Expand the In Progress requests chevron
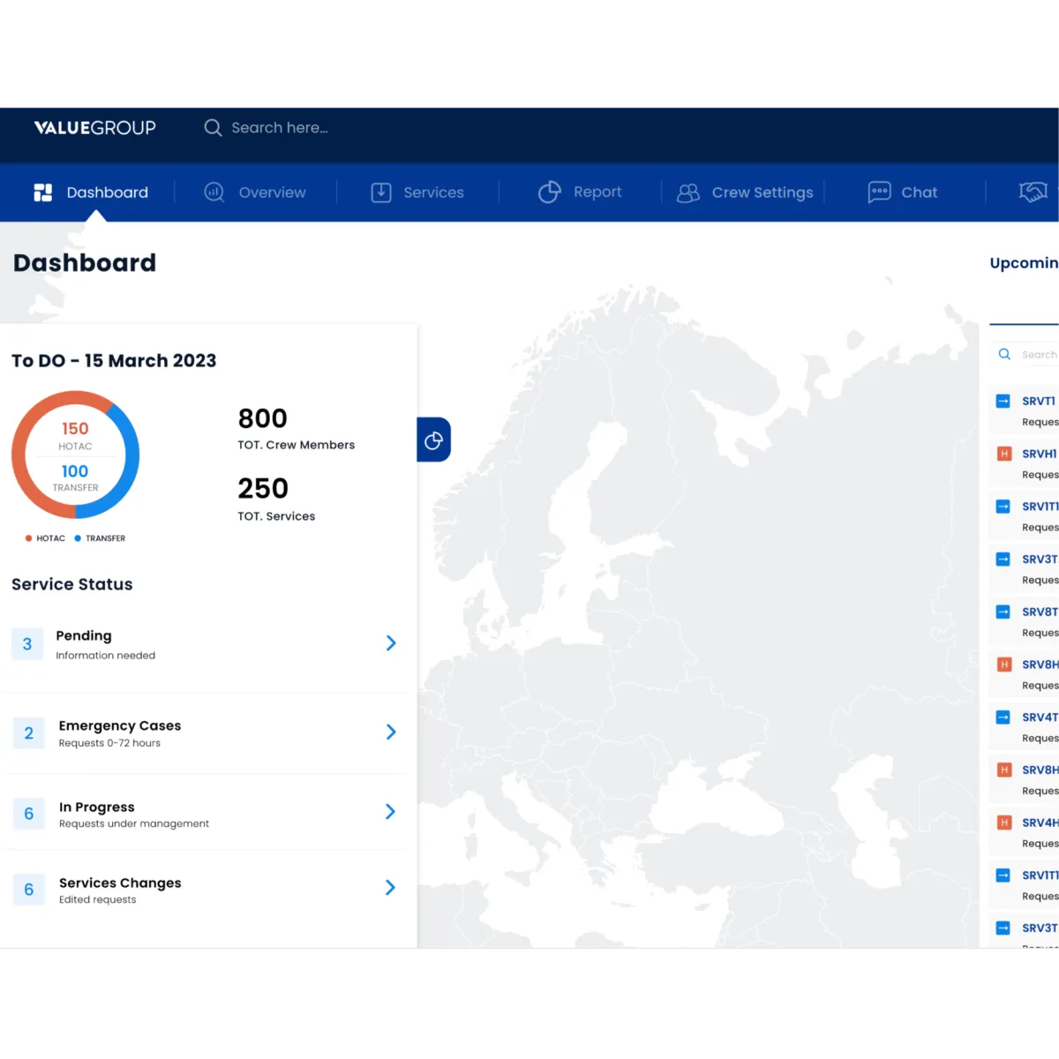The height and width of the screenshot is (1059, 1059). pyautogui.click(x=389, y=812)
